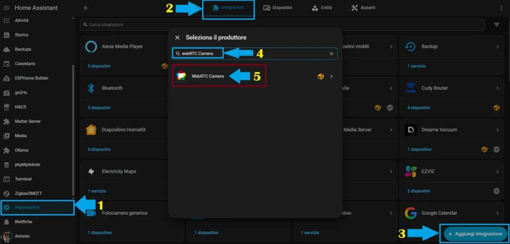Expand the Dreame Vacuum card chevron
The image size is (510, 244).
pyautogui.click(x=498, y=130)
